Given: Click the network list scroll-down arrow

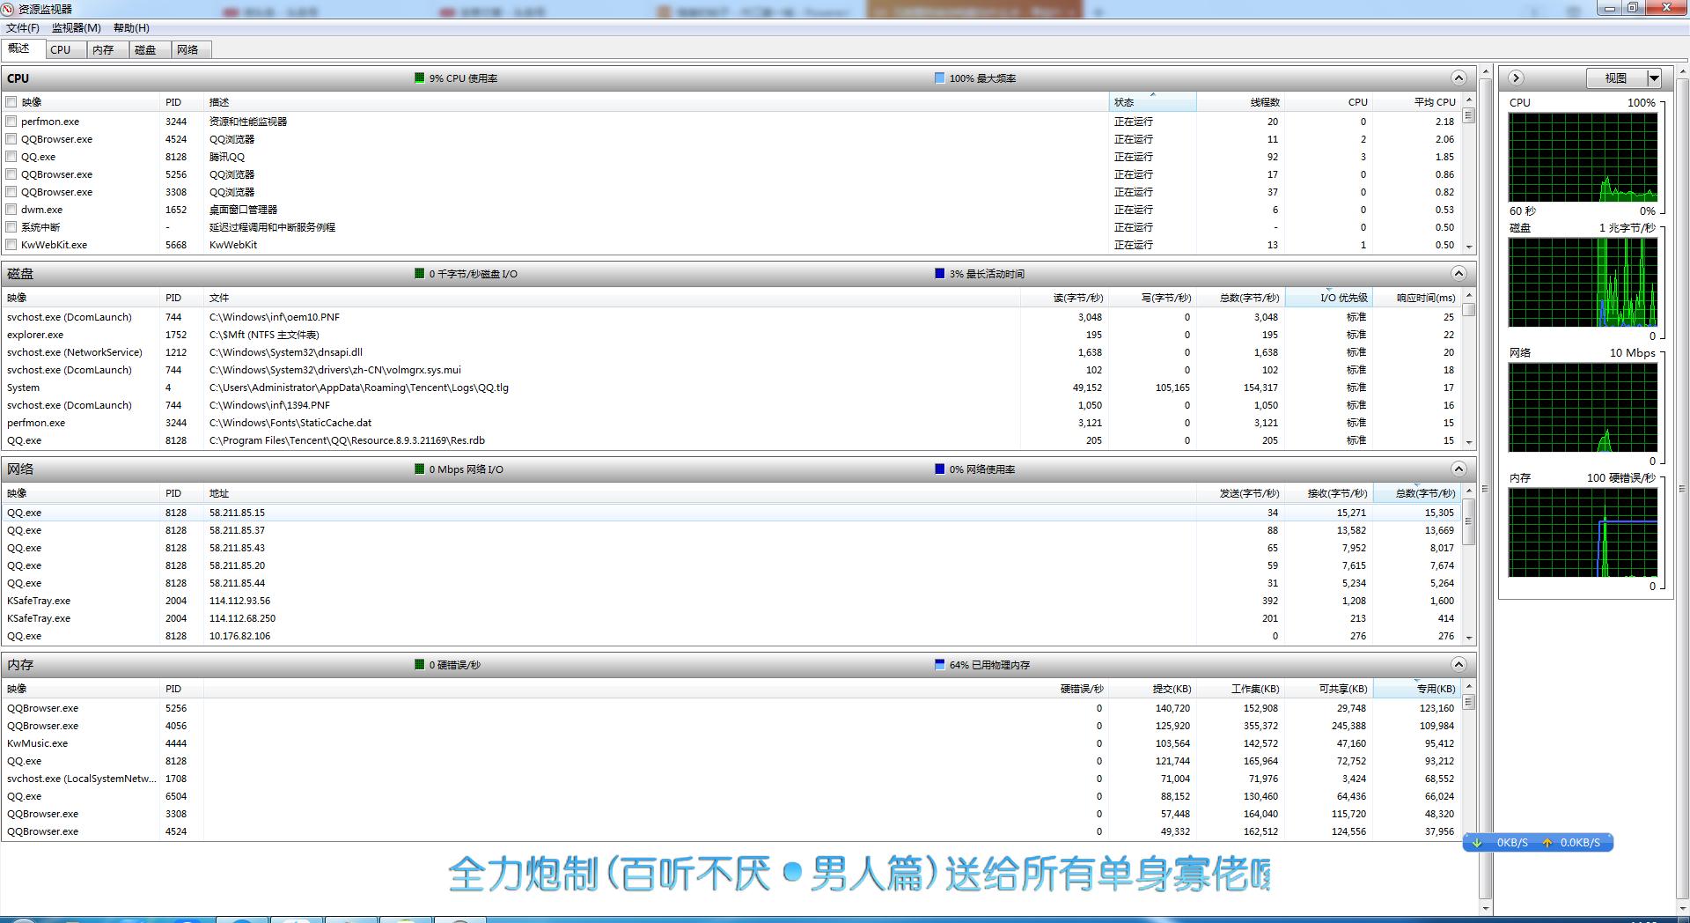Looking at the screenshot, I should point(1468,637).
